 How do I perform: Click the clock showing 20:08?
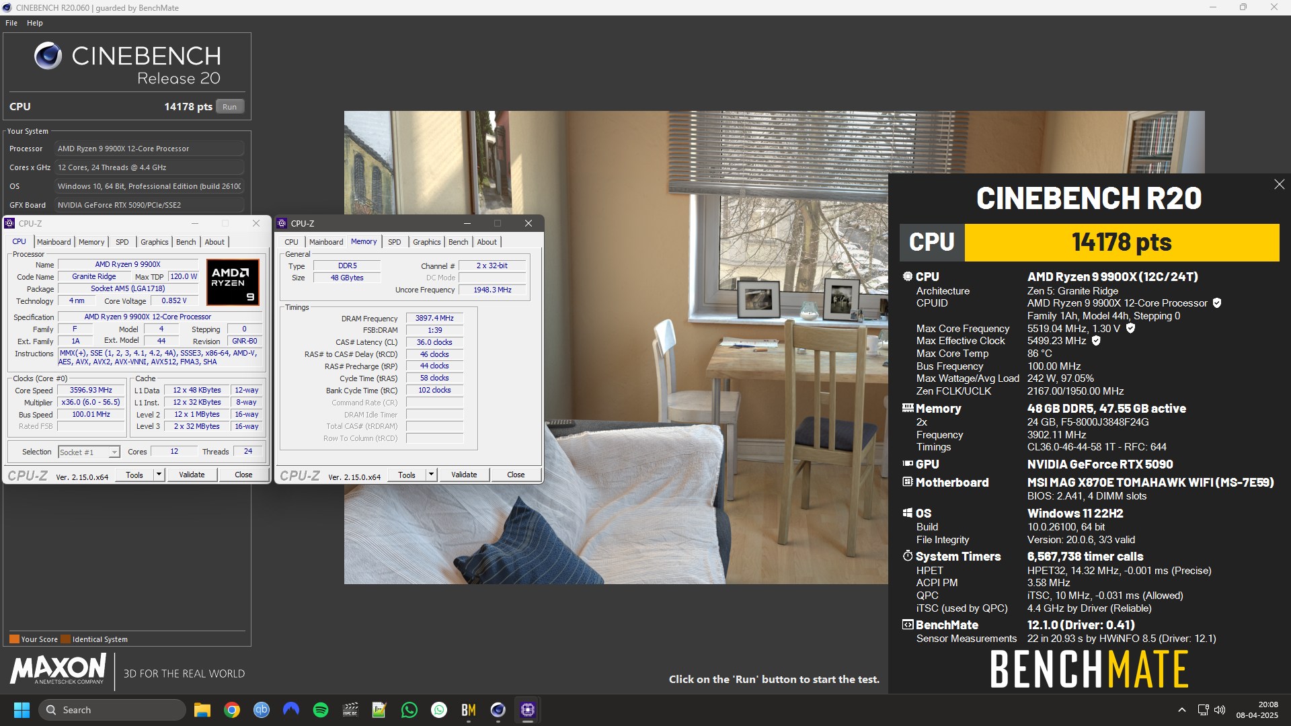(1268, 704)
